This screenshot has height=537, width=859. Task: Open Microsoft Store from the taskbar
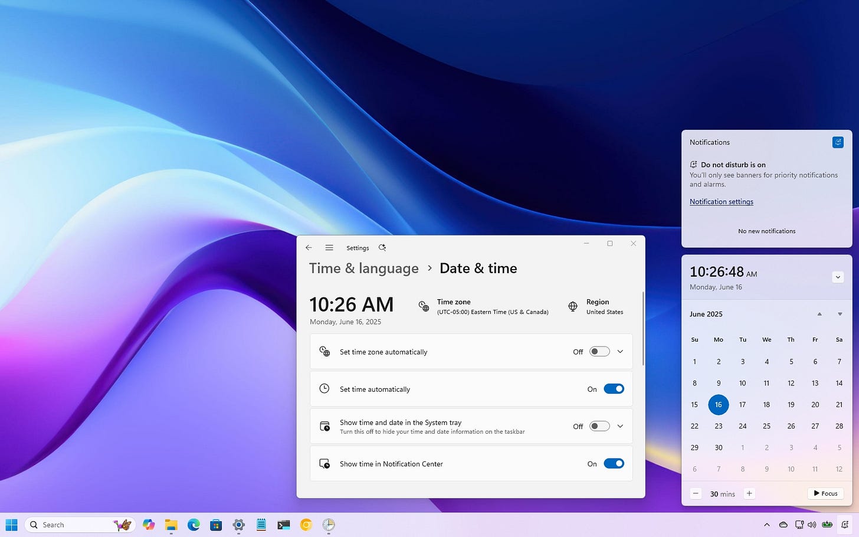216,525
